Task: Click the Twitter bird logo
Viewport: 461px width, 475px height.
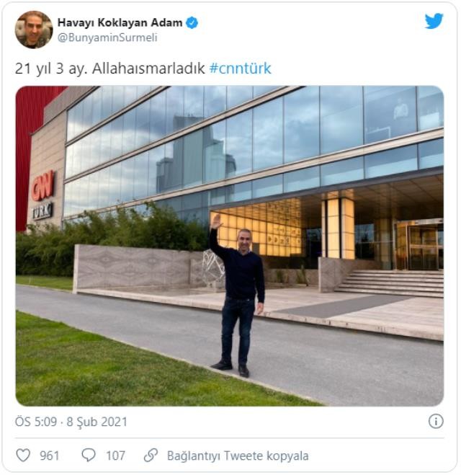Action: coord(434,21)
